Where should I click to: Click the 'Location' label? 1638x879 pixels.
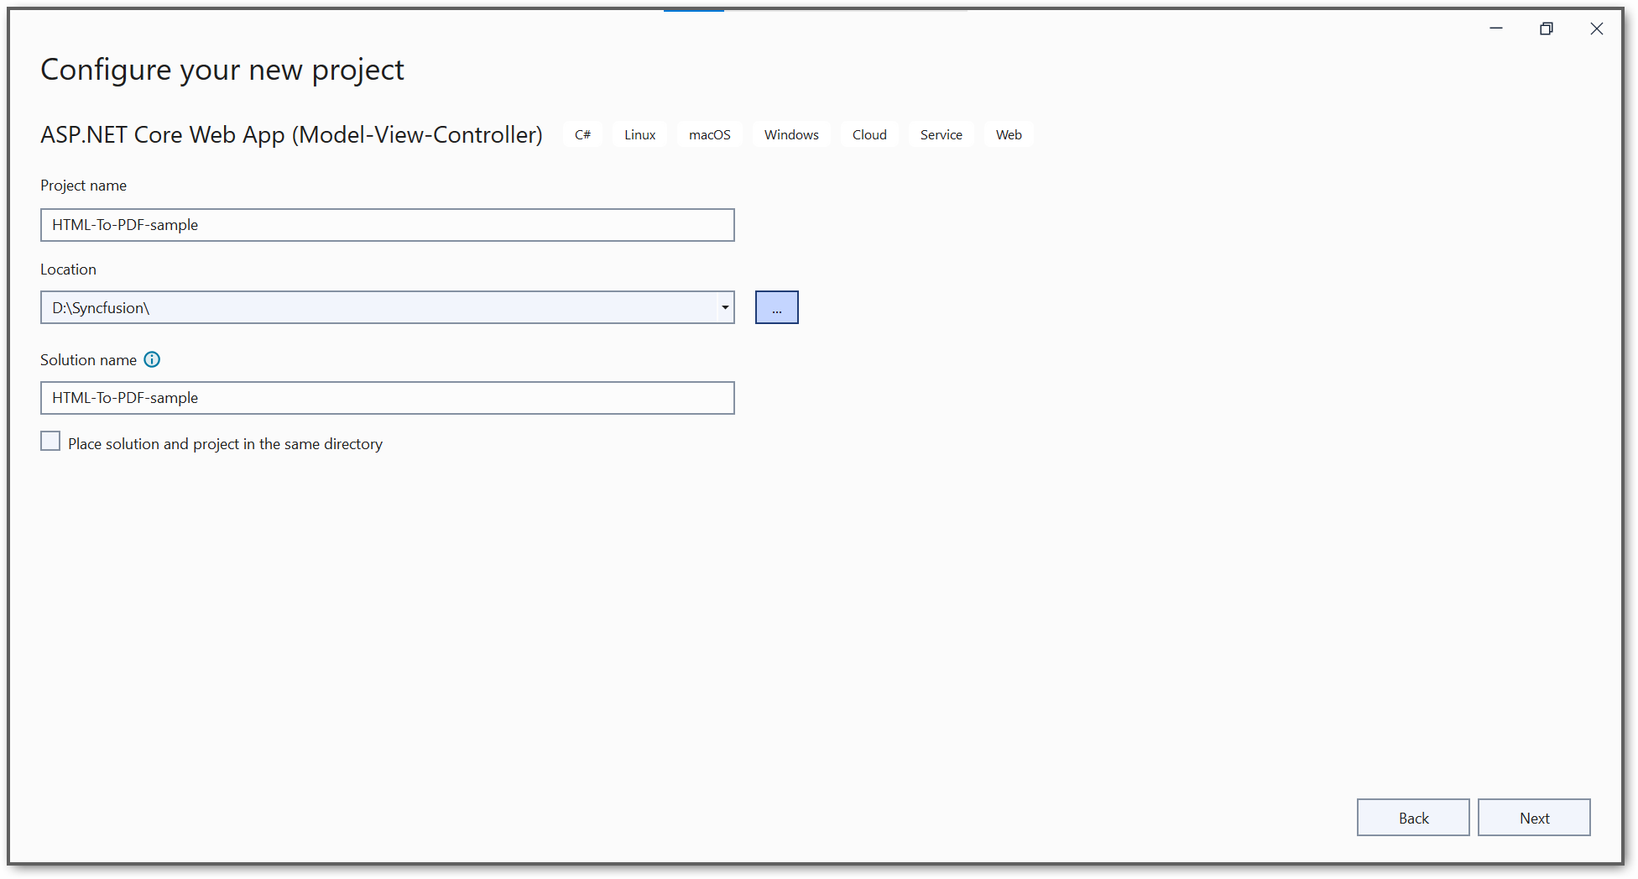pyautogui.click(x=68, y=269)
